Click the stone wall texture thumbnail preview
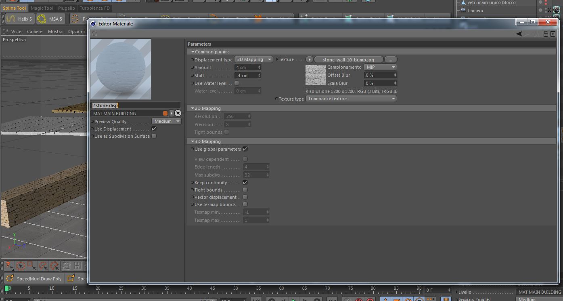563x301 pixels. [316, 76]
